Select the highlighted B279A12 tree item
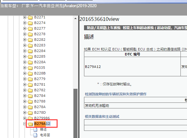The height and width of the screenshot is (138, 187). [42, 124]
